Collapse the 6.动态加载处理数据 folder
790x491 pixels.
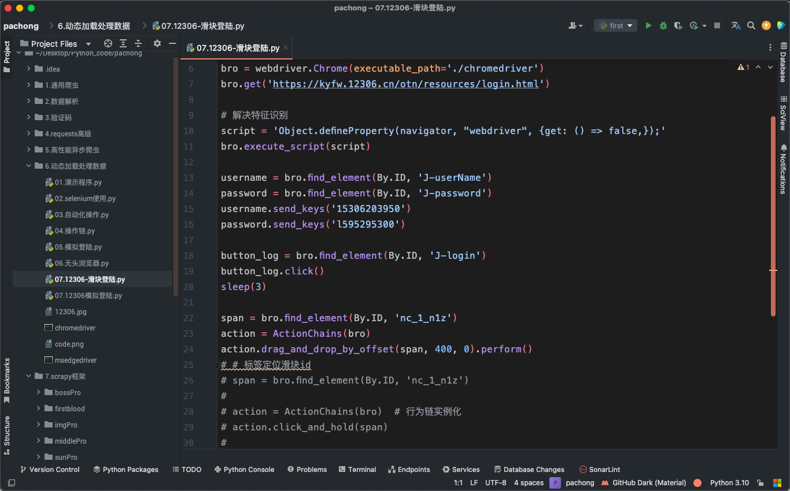click(29, 166)
